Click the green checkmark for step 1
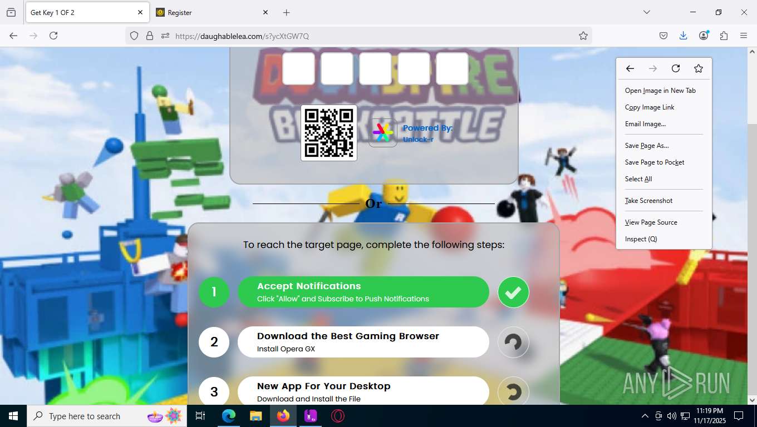757x427 pixels. point(513,292)
